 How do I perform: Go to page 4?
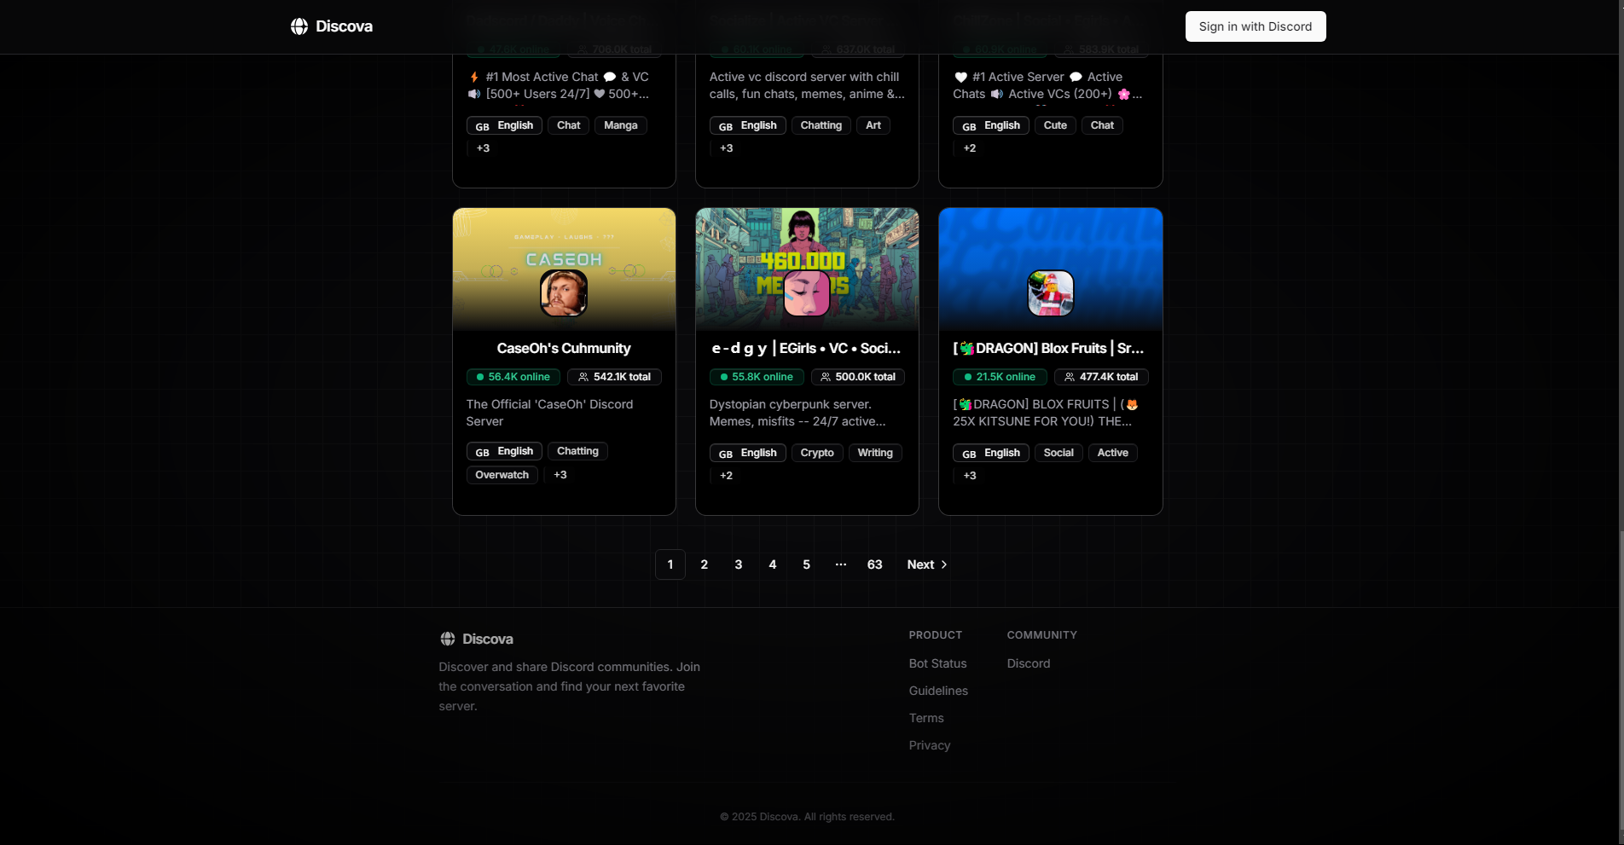[773, 564]
